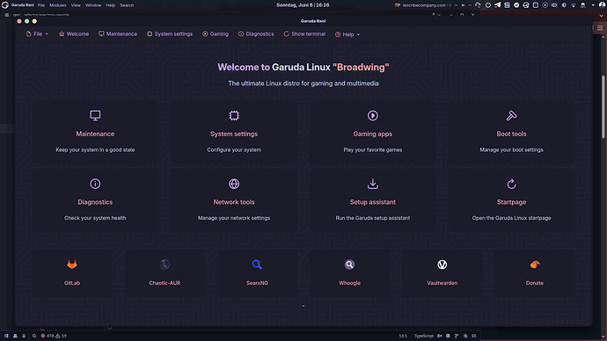Open Whoogle via its search icon

(x=349, y=265)
